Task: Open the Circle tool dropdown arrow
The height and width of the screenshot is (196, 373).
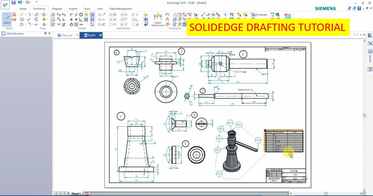Action: 25,24
